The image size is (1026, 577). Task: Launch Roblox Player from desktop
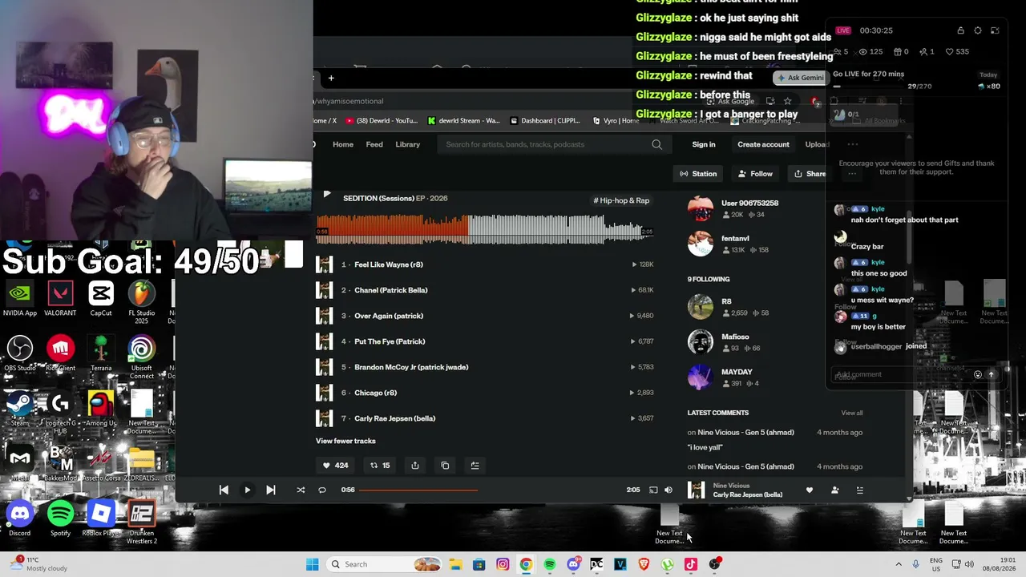[x=101, y=518]
